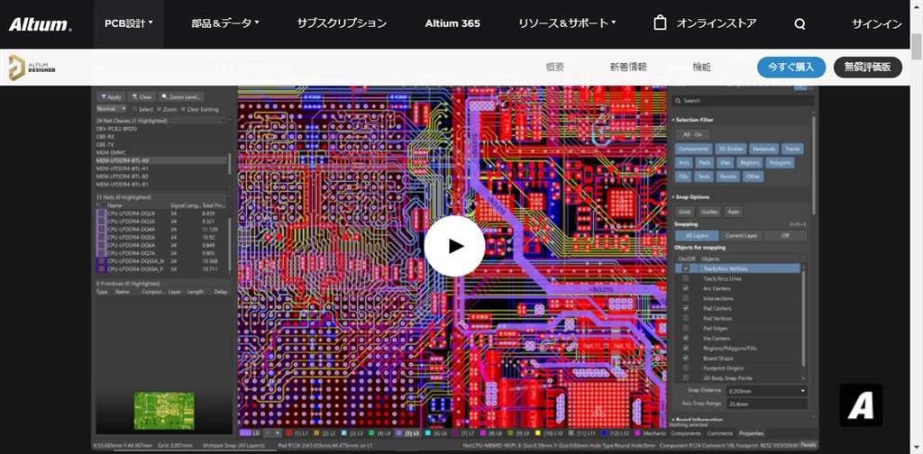The width and height of the screenshot is (923, 454).
Task: Click the Altium logo in header
Action: (x=40, y=24)
